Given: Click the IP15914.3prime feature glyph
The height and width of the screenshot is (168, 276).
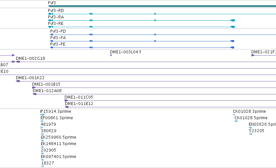Looking at the screenshot, I should tap(42, 115).
